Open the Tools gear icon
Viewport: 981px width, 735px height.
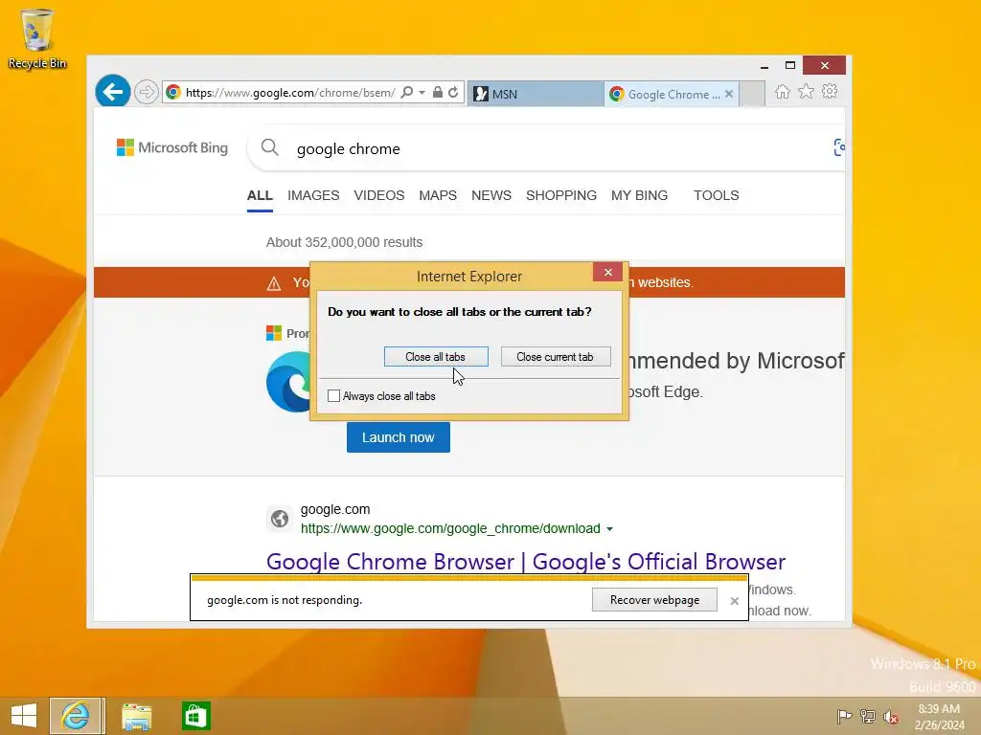[x=830, y=92]
